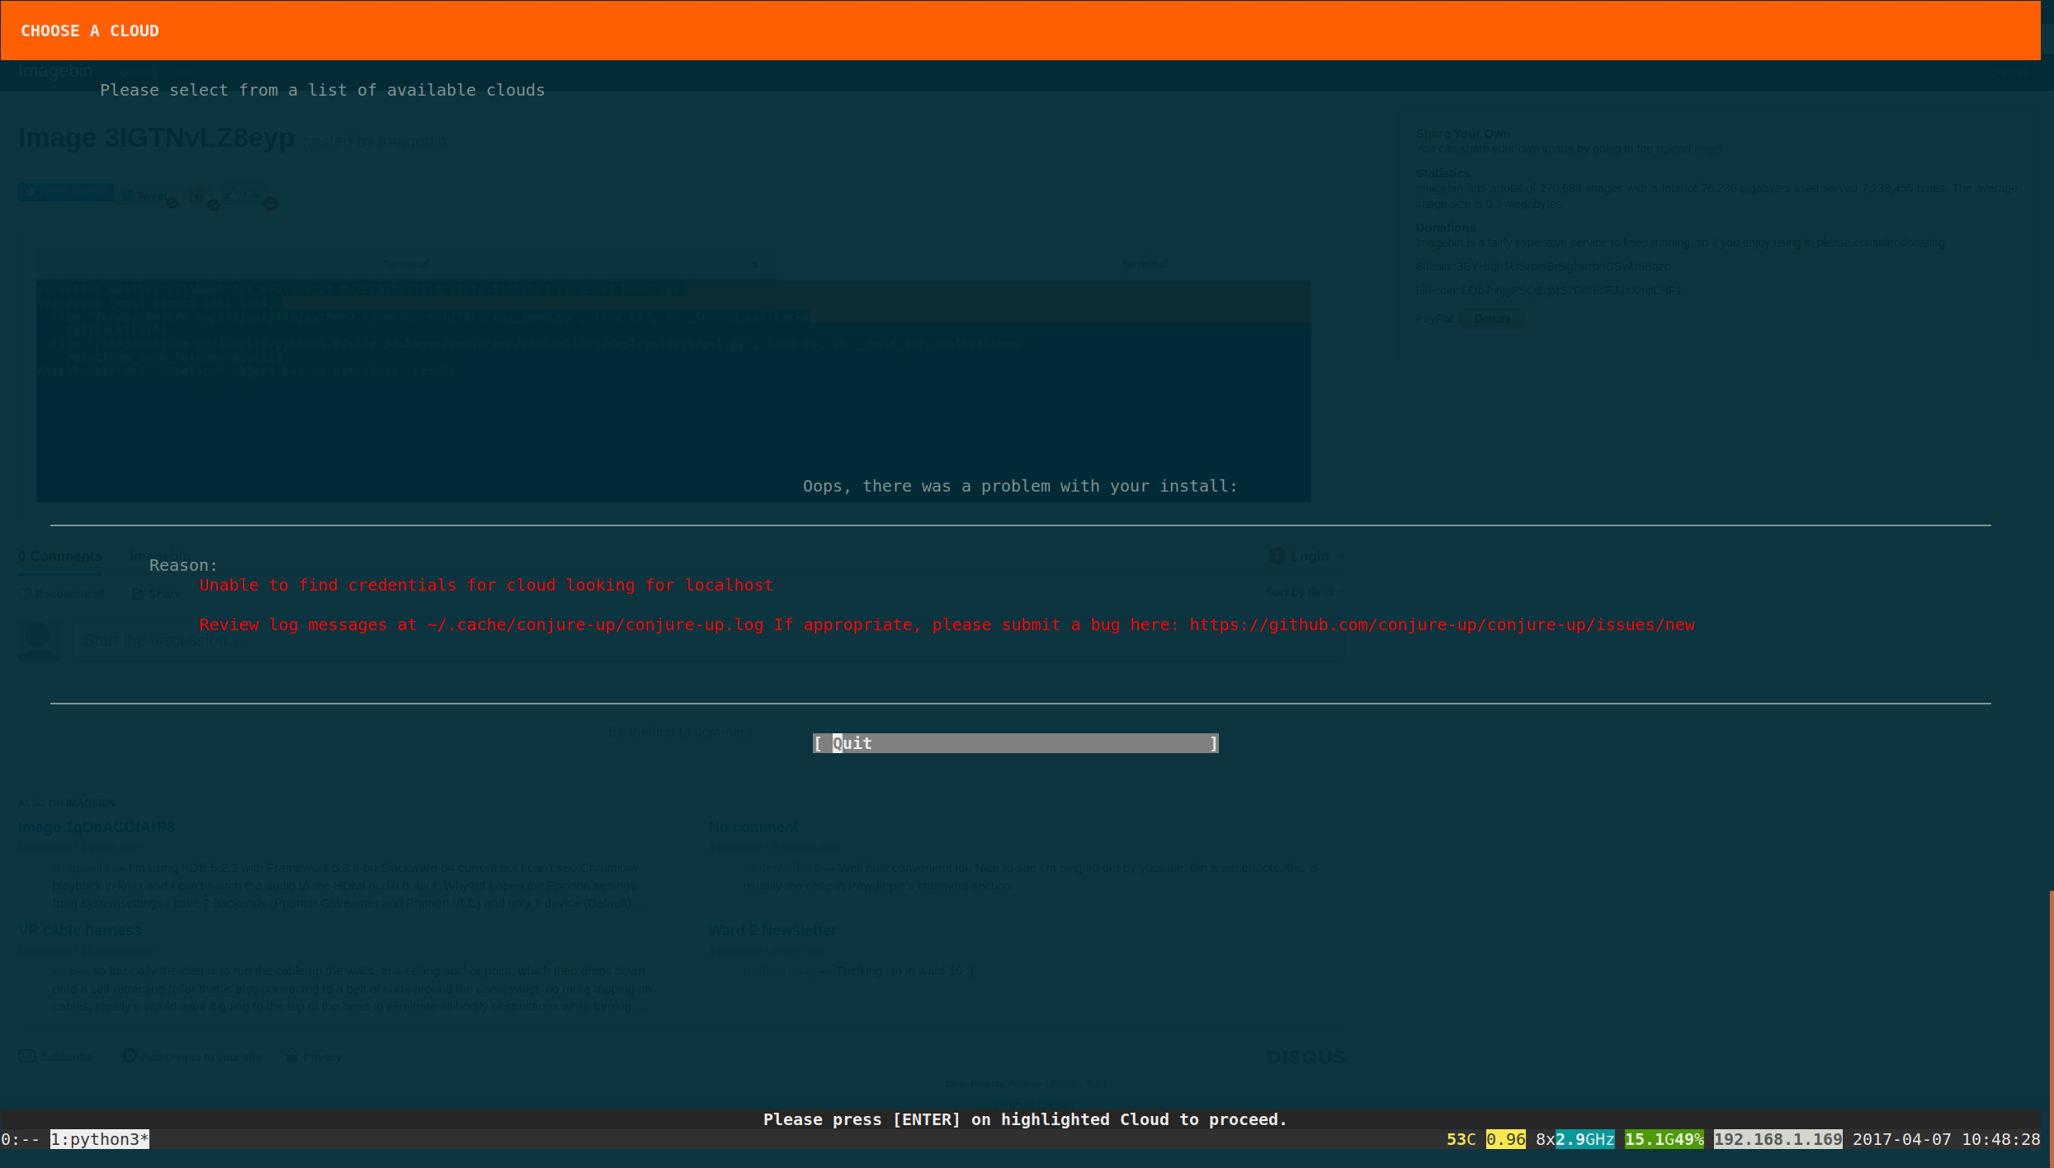Open 'No comment' link in background browser
The width and height of the screenshot is (2054, 1168).
coord(753,827)
